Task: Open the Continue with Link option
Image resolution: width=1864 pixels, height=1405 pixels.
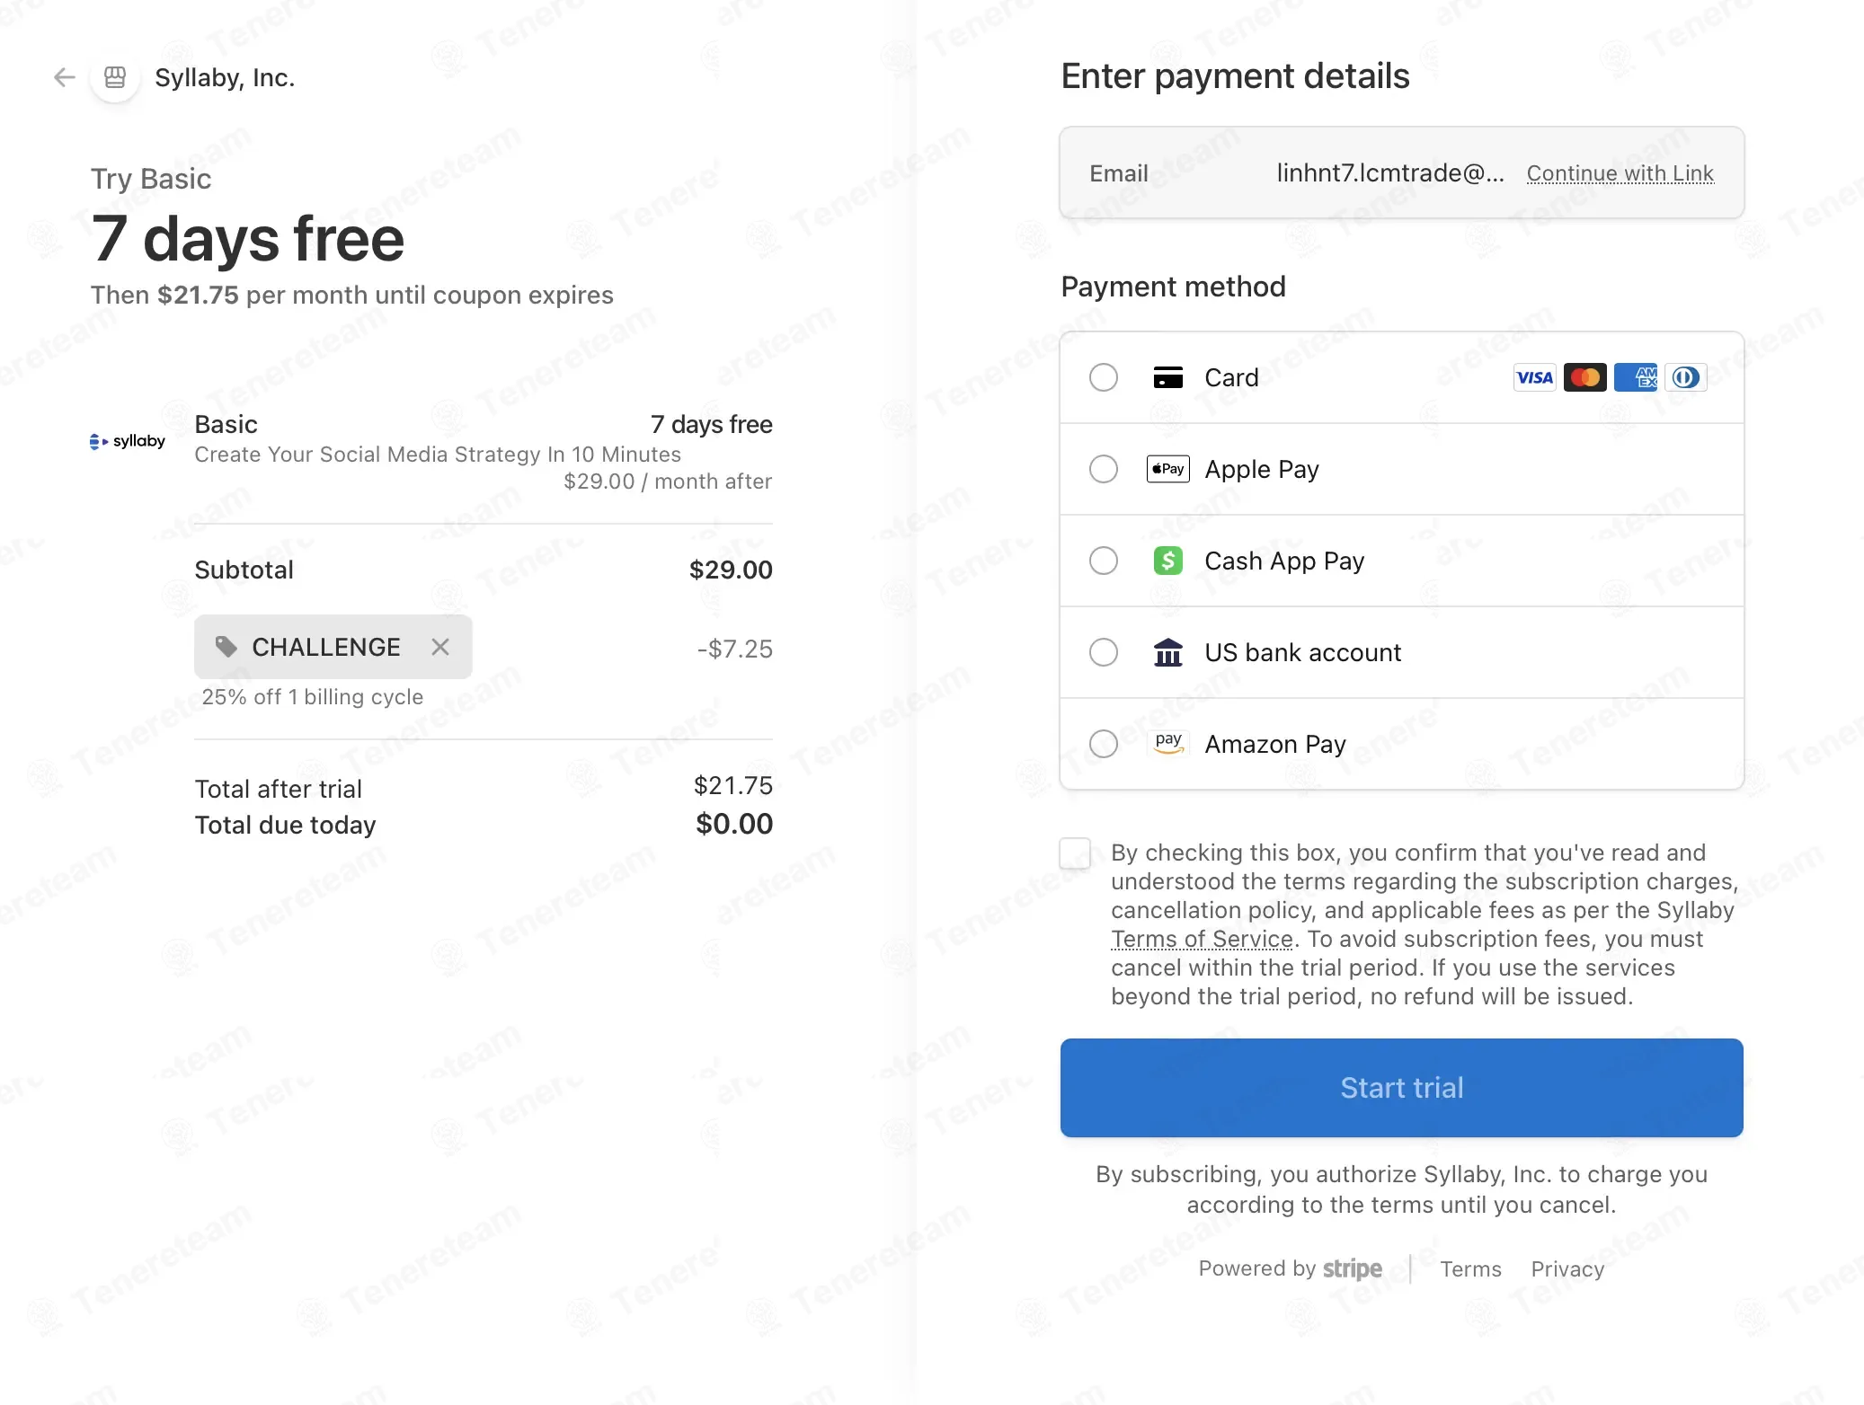Action: pyautogui.click(x=1620, y=173)
